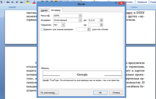Expand the Интервал dropdown Уплотненный

tap(80, 20)
